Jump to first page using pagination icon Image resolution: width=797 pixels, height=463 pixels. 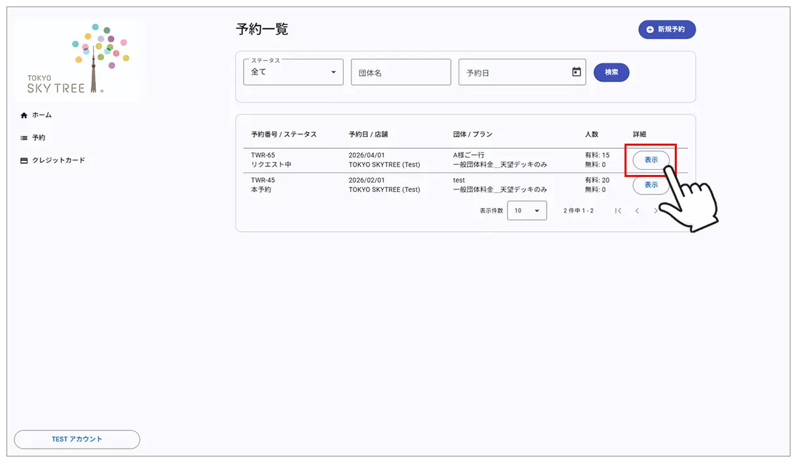[618, 210]
